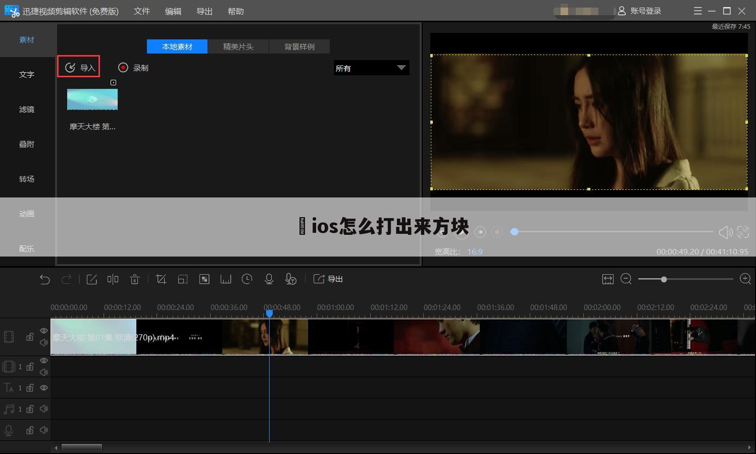This screenshot has width=756, height=454.
Task: Zoom out the timeline with minus magnifier
Action: pyautogui.click(x=626, y=279)
